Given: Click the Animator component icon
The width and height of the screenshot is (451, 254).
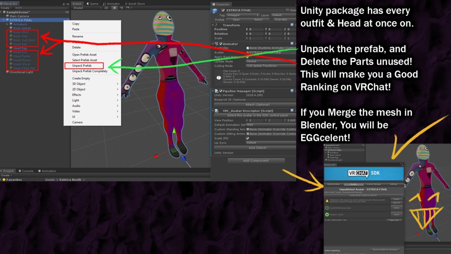Looking at the screenshot, I should pyautogui.click(x=217, y=44).
